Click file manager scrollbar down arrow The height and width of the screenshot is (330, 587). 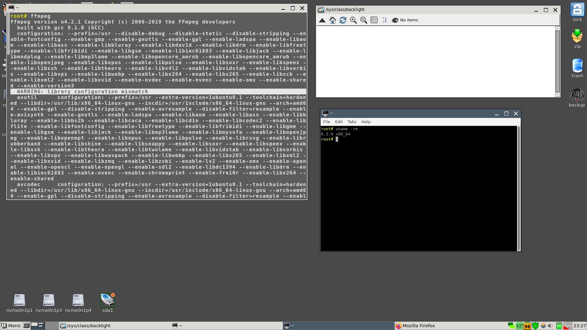pyautogui.click(x=558, y=95)
